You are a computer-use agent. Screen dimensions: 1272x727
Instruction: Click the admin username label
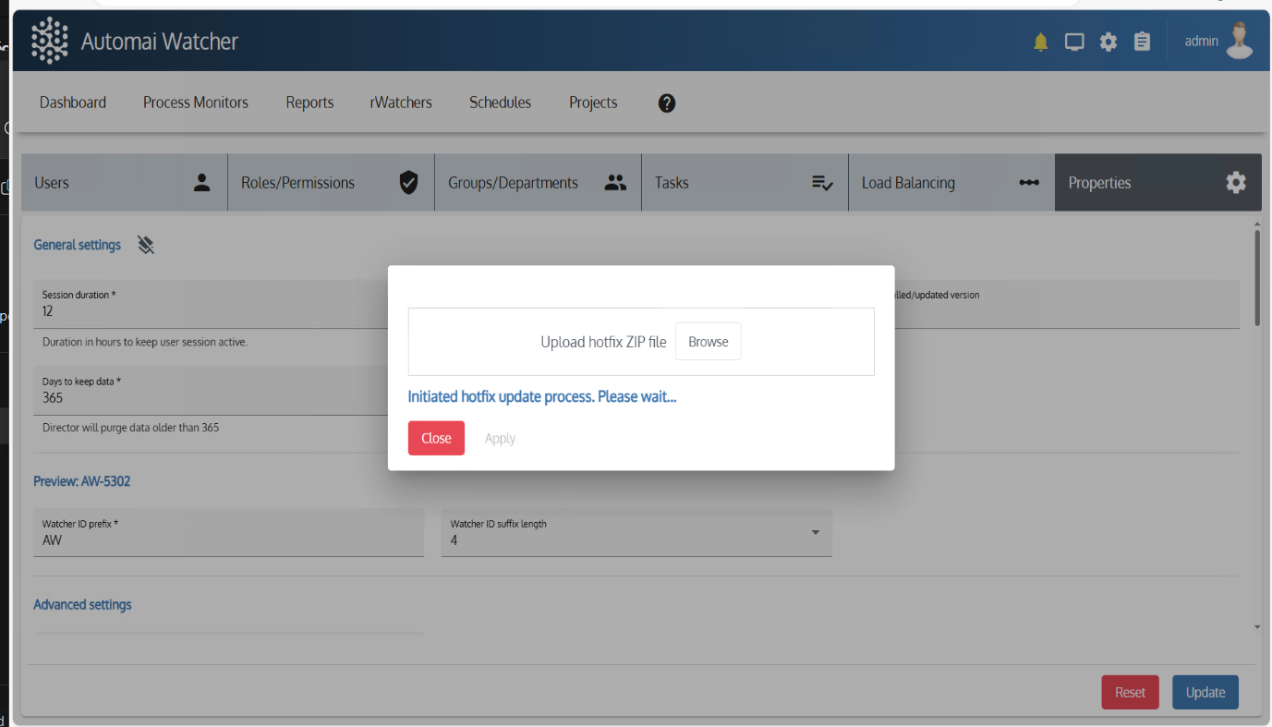tap(1202, 41)
